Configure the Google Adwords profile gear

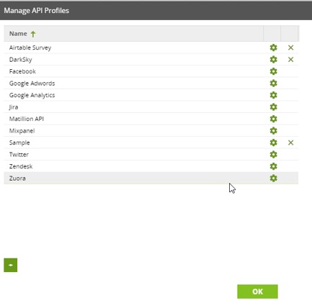point(273,83)
